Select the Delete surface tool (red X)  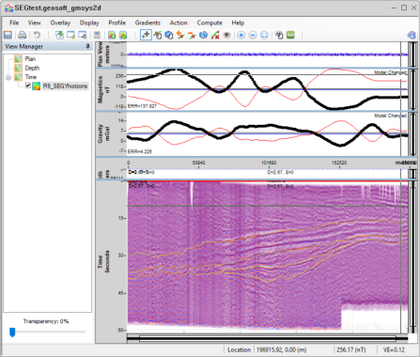click(x=215, y=35)
